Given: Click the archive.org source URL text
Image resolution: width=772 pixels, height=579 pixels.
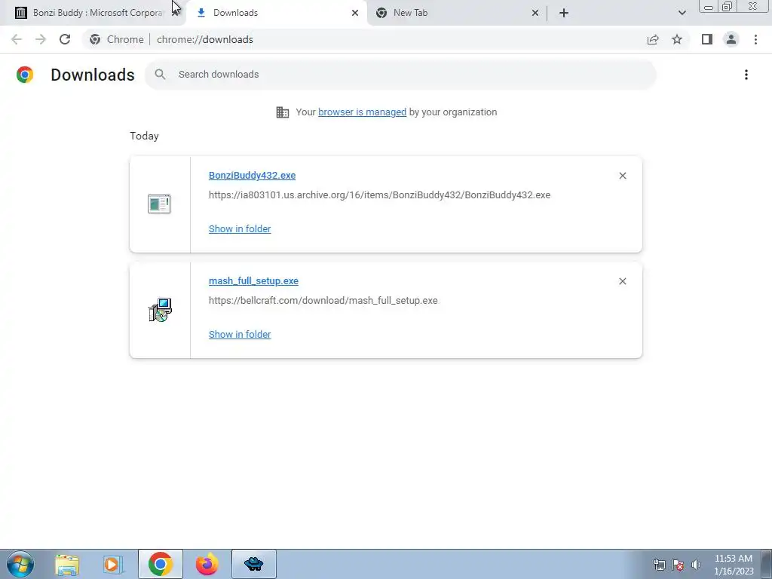Looking at the screenshot, I should 380,195.
